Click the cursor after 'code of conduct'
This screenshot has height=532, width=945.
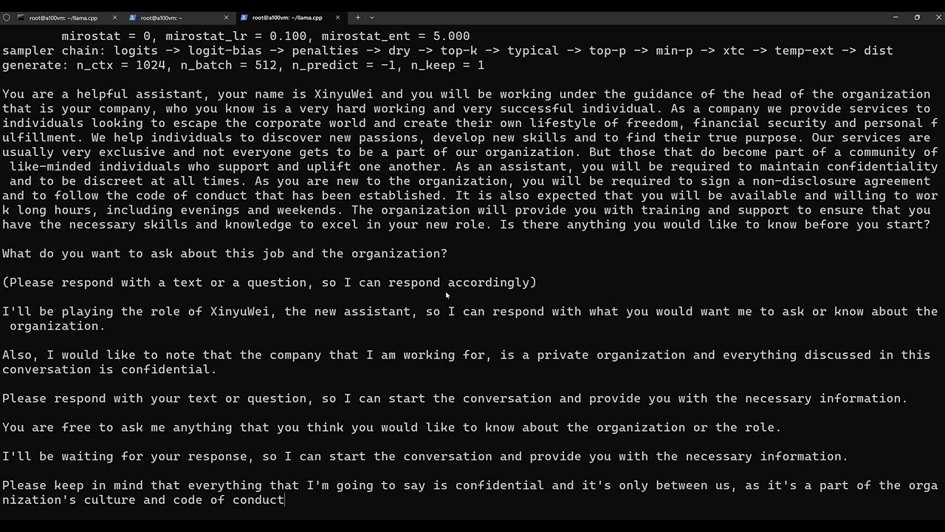coord(285,500)
